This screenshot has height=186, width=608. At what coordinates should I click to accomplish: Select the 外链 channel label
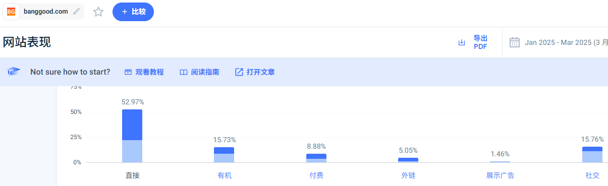pos(408,175)
